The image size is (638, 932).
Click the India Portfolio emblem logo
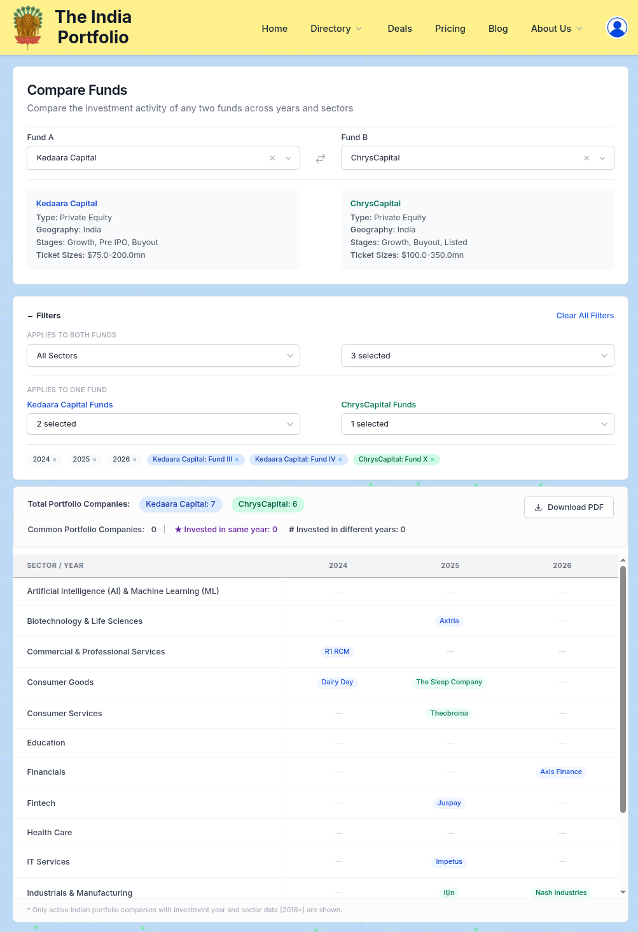[x=28, y=27]
